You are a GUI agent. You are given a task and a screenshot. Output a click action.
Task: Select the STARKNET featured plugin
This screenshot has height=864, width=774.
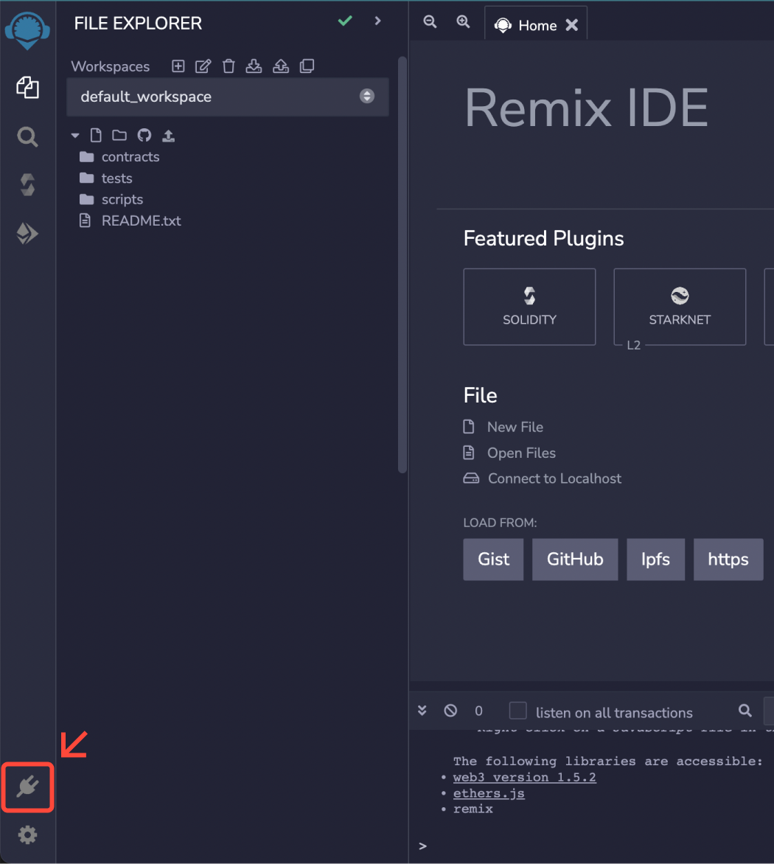[680, 307]
